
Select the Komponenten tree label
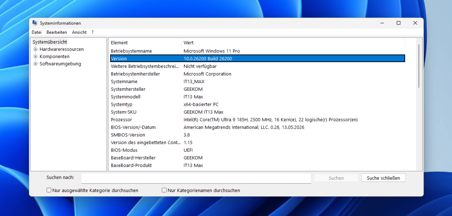(x=55, y=56)
